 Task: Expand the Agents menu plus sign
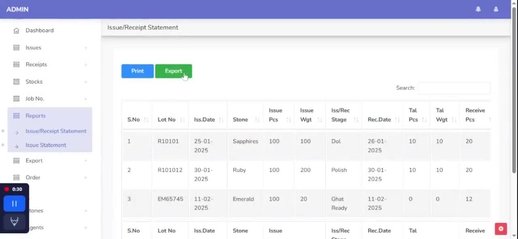[85, 228]
